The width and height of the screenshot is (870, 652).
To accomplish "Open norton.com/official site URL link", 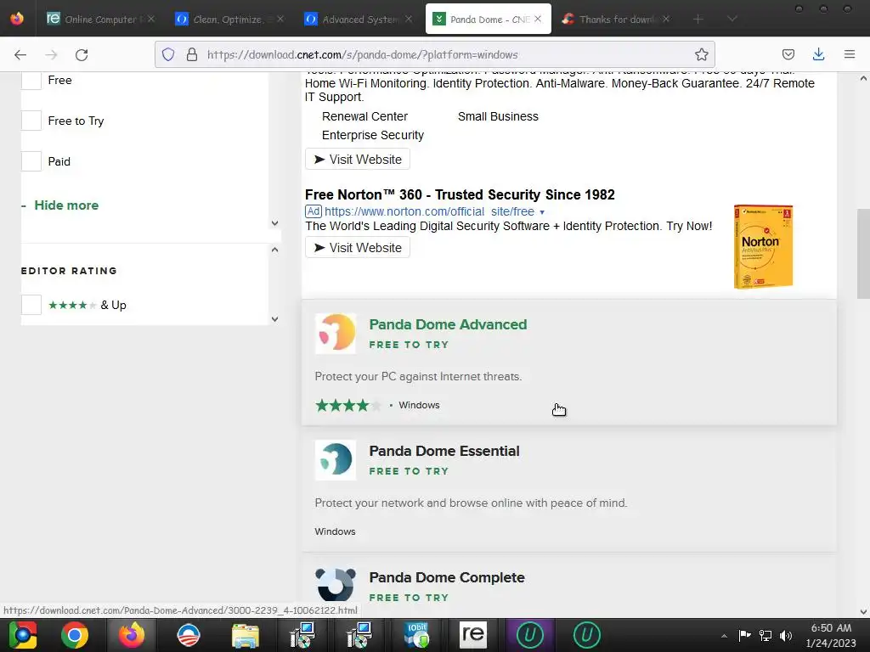I will [x=429, y=211].
